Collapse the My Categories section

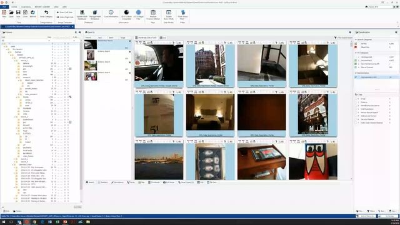(x=356, y=52)
